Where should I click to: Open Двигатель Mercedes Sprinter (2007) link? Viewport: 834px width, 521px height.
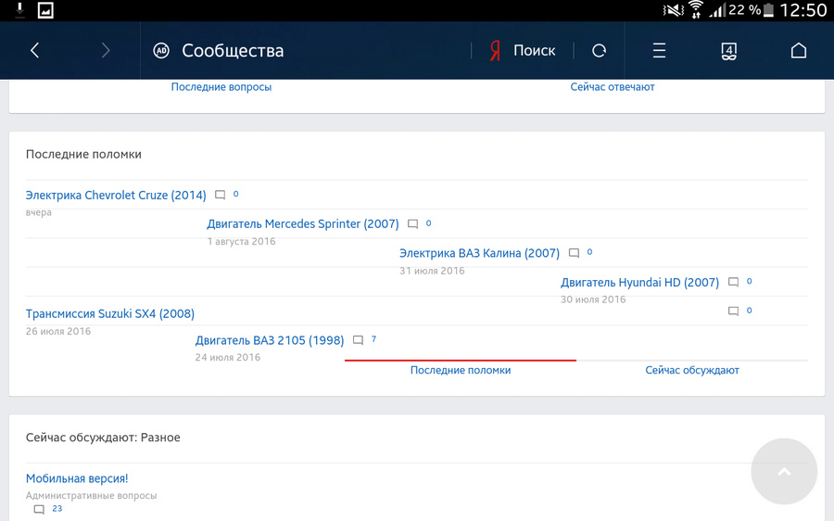(x=303, y=224)
